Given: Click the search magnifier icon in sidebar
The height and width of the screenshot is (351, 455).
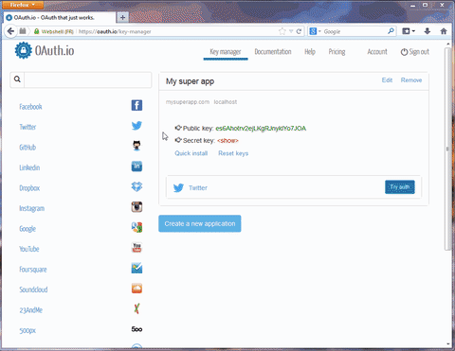Looking at the screenshot, I should (x=17, y=79).
